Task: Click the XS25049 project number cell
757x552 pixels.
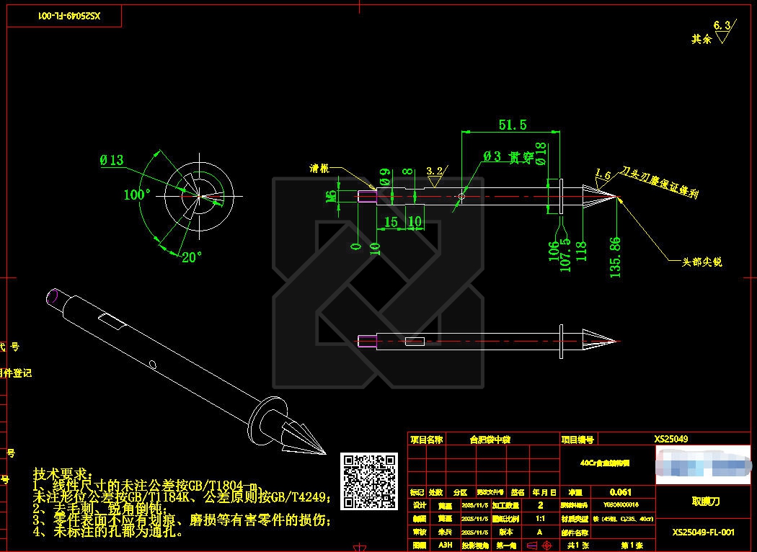Action: [x=670, y=439]
